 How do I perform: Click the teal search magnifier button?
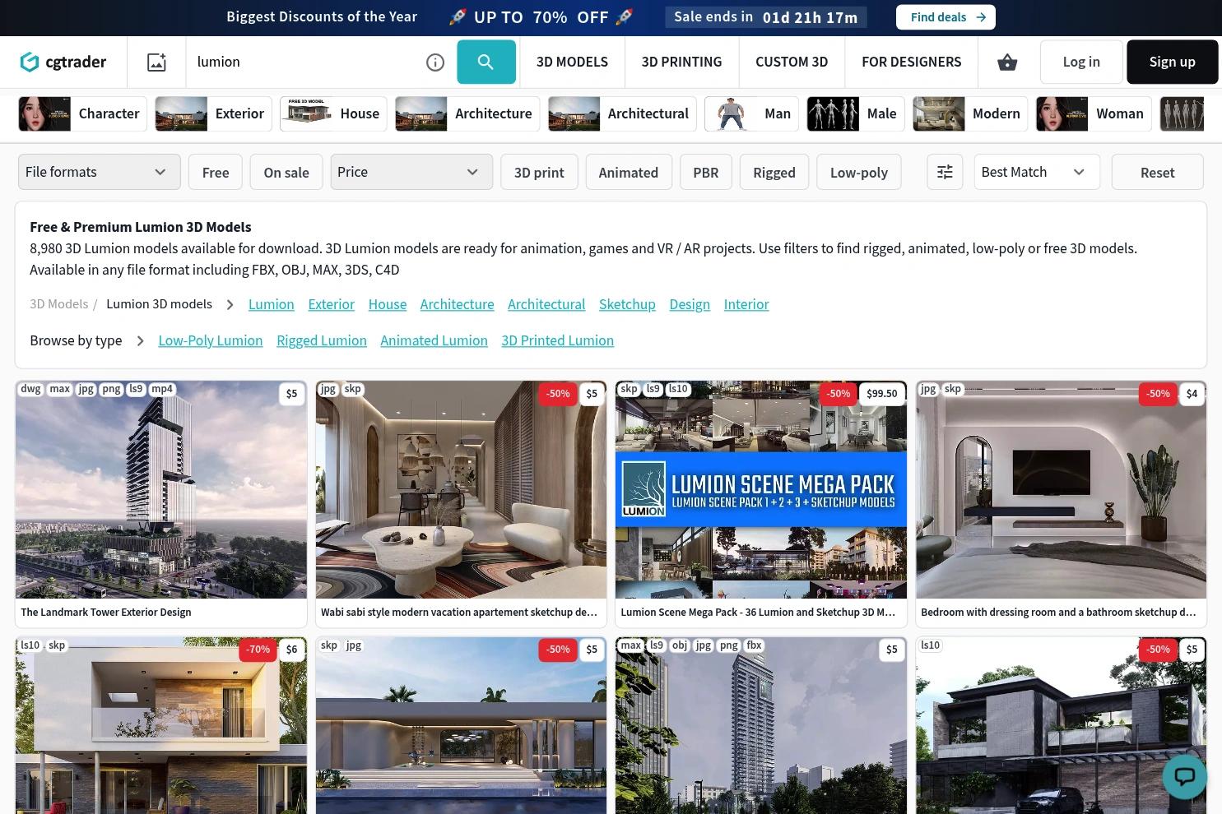486,62
